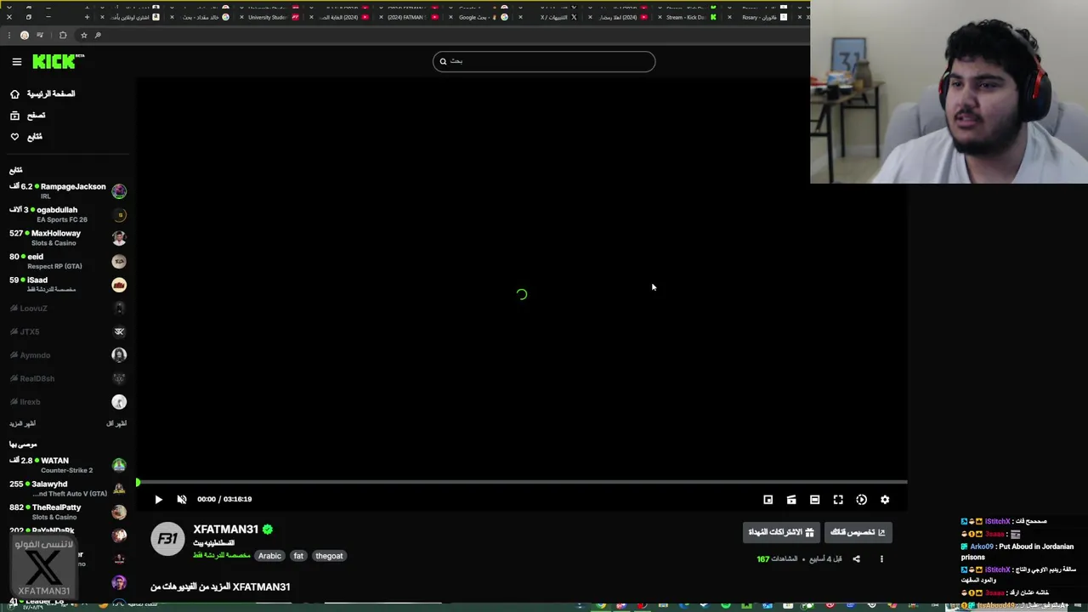Click Aymndo avatar icon

(x=119, y=354)
